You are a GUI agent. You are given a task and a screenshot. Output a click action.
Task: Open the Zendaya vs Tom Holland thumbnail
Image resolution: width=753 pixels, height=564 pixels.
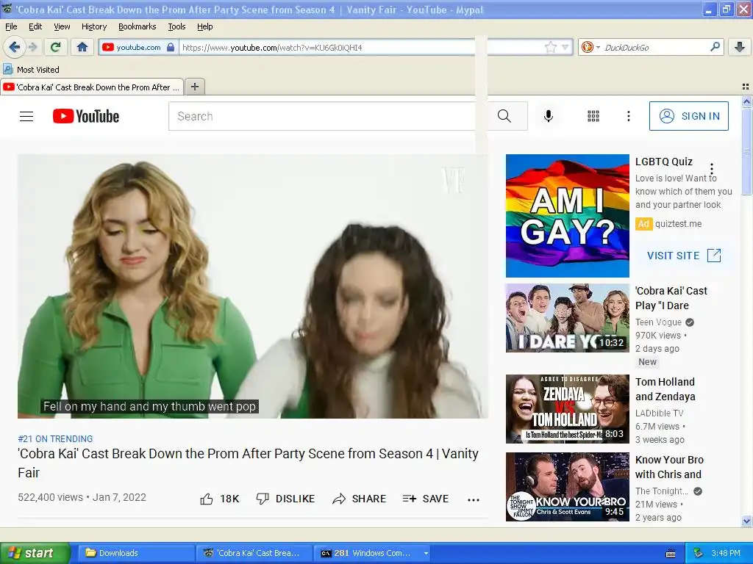567,409
